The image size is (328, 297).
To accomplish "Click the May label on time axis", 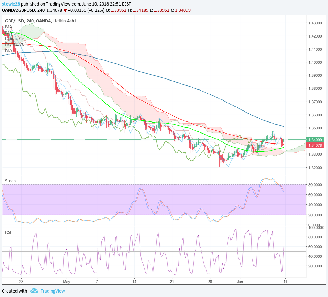I will point(67,282).
